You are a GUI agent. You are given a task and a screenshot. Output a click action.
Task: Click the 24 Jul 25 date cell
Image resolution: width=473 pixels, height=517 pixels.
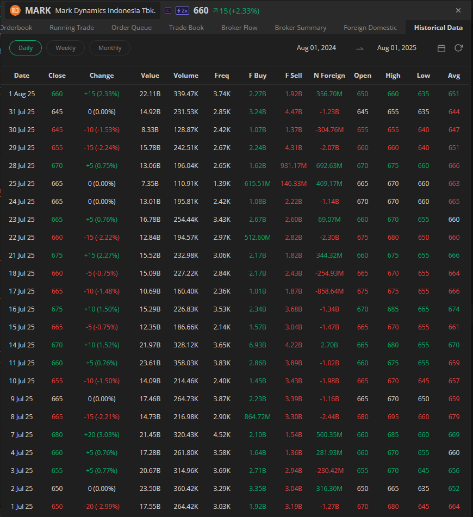click(x=22, y=202)
